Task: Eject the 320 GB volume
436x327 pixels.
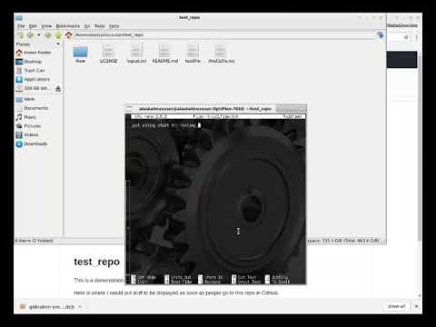Action: [58, 88]
